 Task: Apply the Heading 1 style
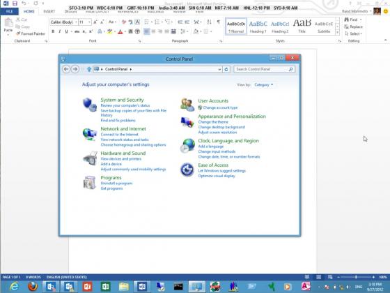pyautogui.click(x=258, y=27)
